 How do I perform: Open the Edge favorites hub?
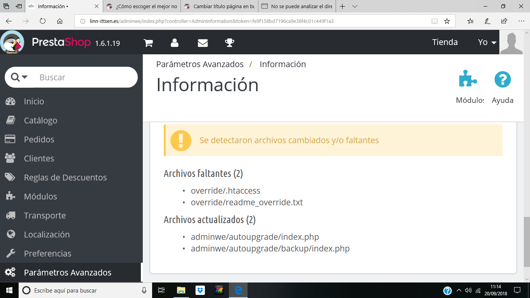[470, 21]
